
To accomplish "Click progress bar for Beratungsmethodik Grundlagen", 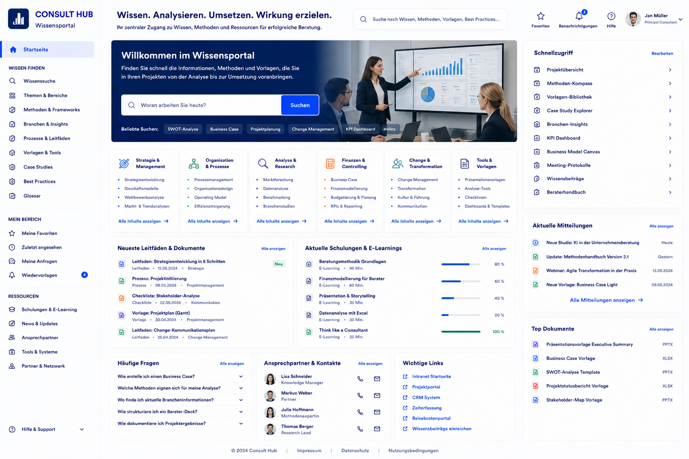I will coord(461,264).
